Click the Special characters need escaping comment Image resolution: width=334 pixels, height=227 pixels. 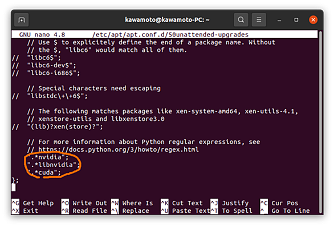tap(94, 88)
